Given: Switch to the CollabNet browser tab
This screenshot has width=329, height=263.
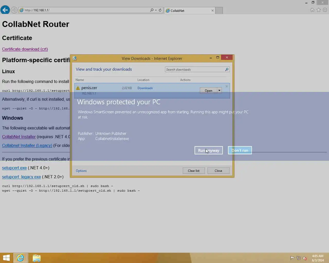Looking at the screenshot, I should pos(189,11).
